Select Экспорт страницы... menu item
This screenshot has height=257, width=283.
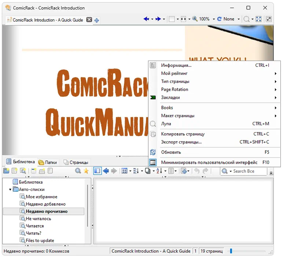click(214, 142)
